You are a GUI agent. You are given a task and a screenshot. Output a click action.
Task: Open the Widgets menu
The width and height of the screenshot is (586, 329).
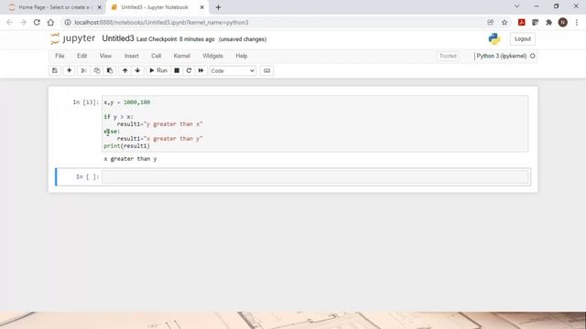212,56
